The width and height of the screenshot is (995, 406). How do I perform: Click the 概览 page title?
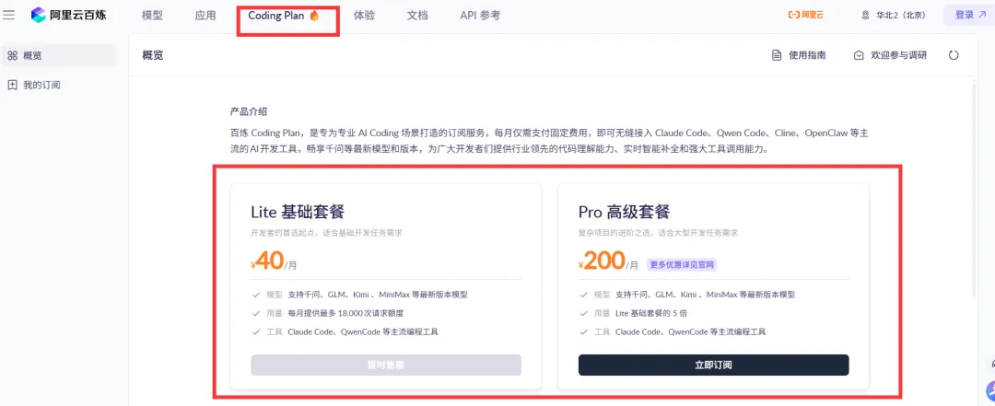153,55
